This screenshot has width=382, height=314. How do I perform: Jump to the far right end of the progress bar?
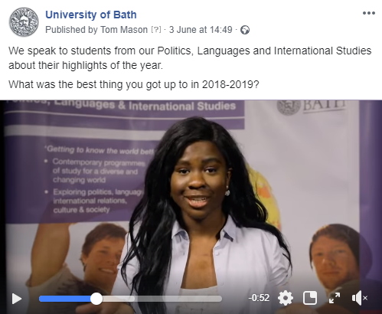pyautogui.click(x=220, y=299)
